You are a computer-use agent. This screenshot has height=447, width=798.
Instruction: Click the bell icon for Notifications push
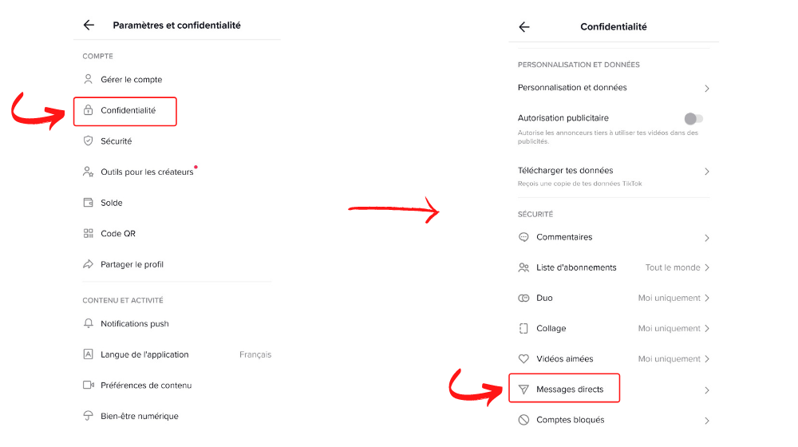[88, 323]
